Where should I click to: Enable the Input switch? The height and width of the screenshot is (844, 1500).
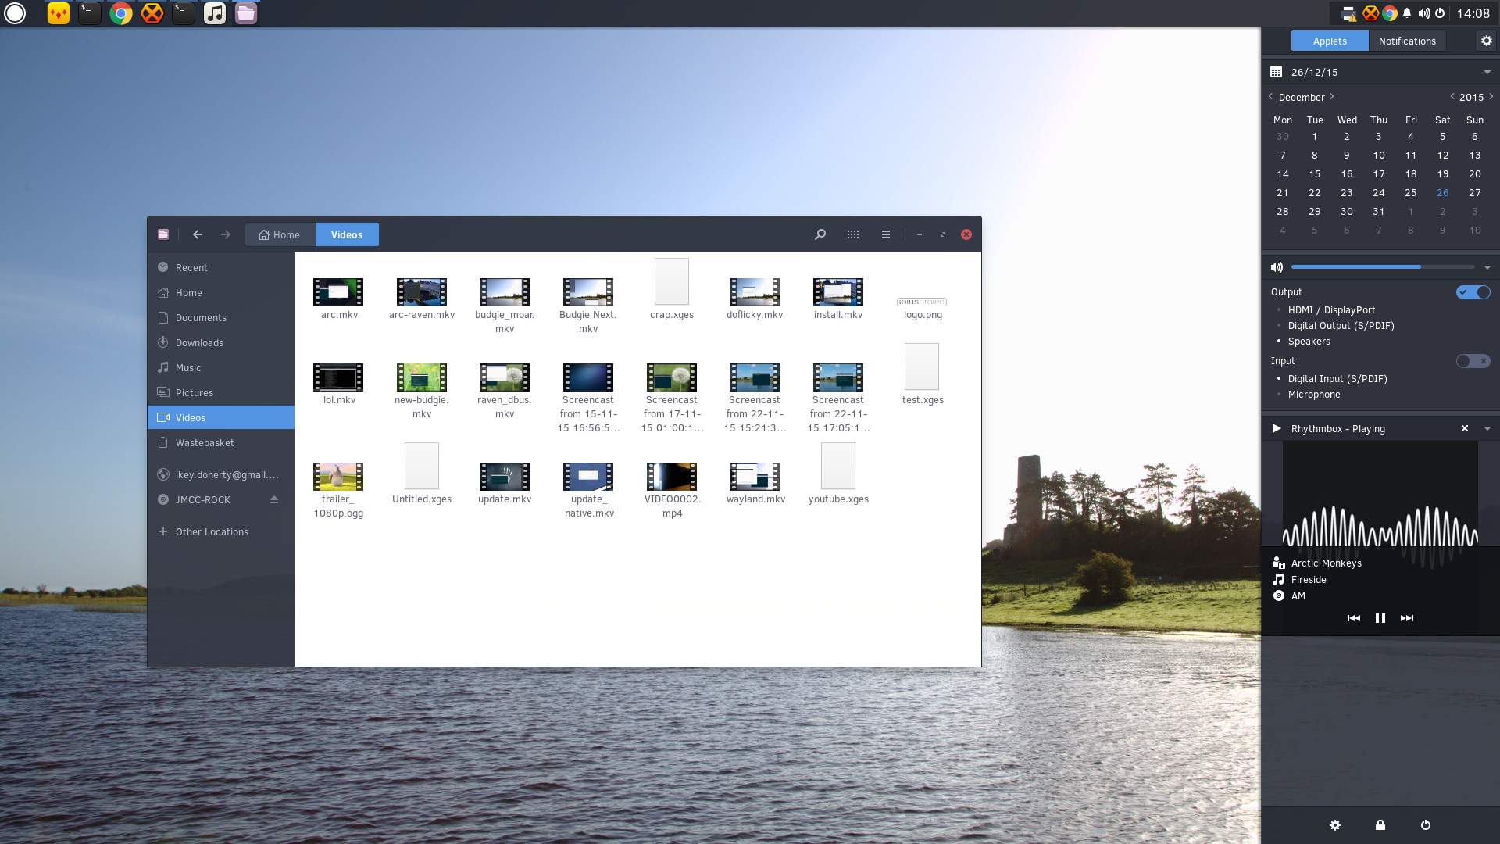[x=1473, y=361]
